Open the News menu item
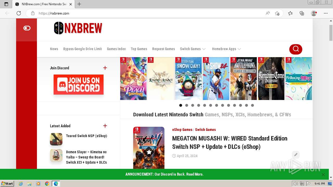 pyautogui.click(x=54, y=49)
